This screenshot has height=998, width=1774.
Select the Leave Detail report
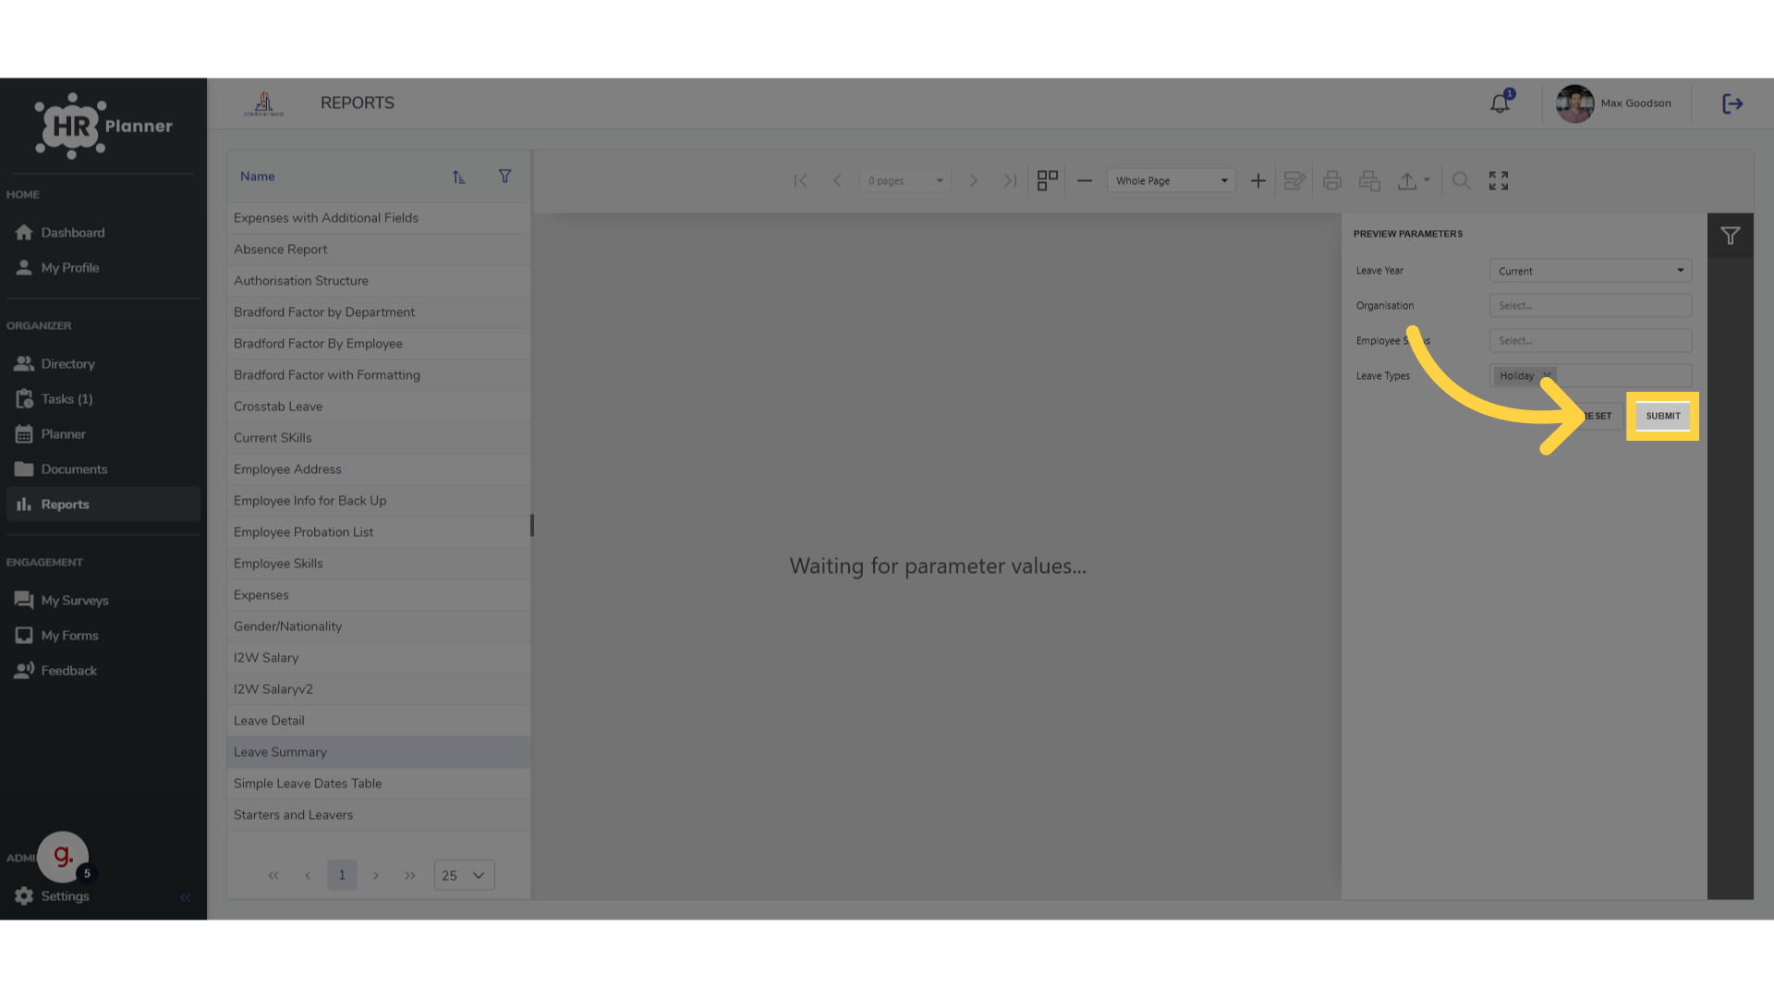pyautogui.click(x=379, y=721)
